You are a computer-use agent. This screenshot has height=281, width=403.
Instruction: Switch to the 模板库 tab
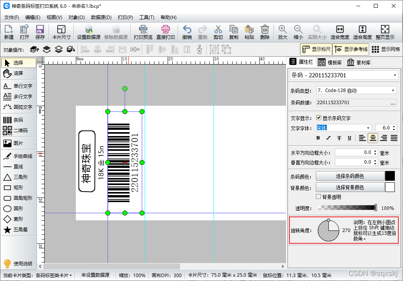coord(330,63)
